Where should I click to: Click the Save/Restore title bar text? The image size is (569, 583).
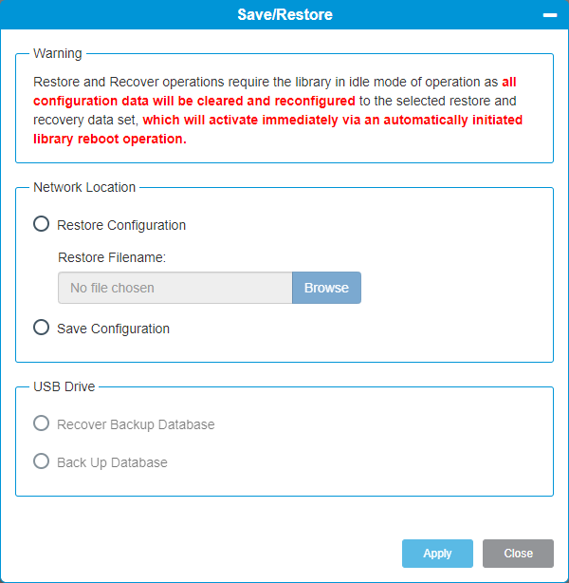click(284, 15)
